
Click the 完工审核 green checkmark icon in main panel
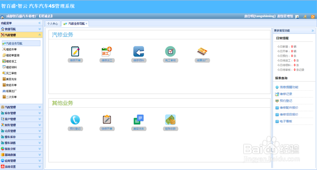tap(170, 51)
